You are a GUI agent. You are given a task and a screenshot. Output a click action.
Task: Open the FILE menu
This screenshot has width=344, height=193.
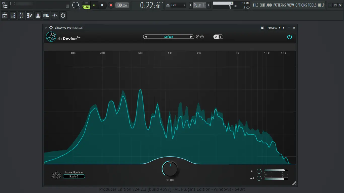click(256, 5)
